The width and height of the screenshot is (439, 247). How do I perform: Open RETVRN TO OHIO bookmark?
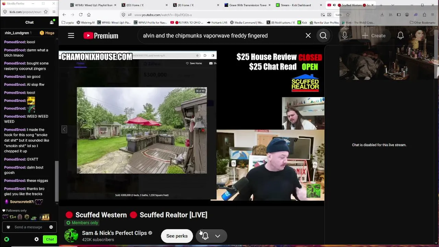coord(187,23)
